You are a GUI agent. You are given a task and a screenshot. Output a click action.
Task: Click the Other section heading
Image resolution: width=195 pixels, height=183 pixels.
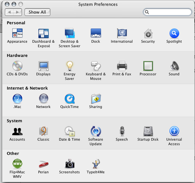[x=13, y=153]
